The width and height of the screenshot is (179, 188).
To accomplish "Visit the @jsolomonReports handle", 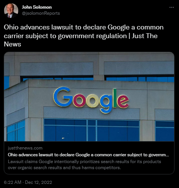I will pos(41,13).
